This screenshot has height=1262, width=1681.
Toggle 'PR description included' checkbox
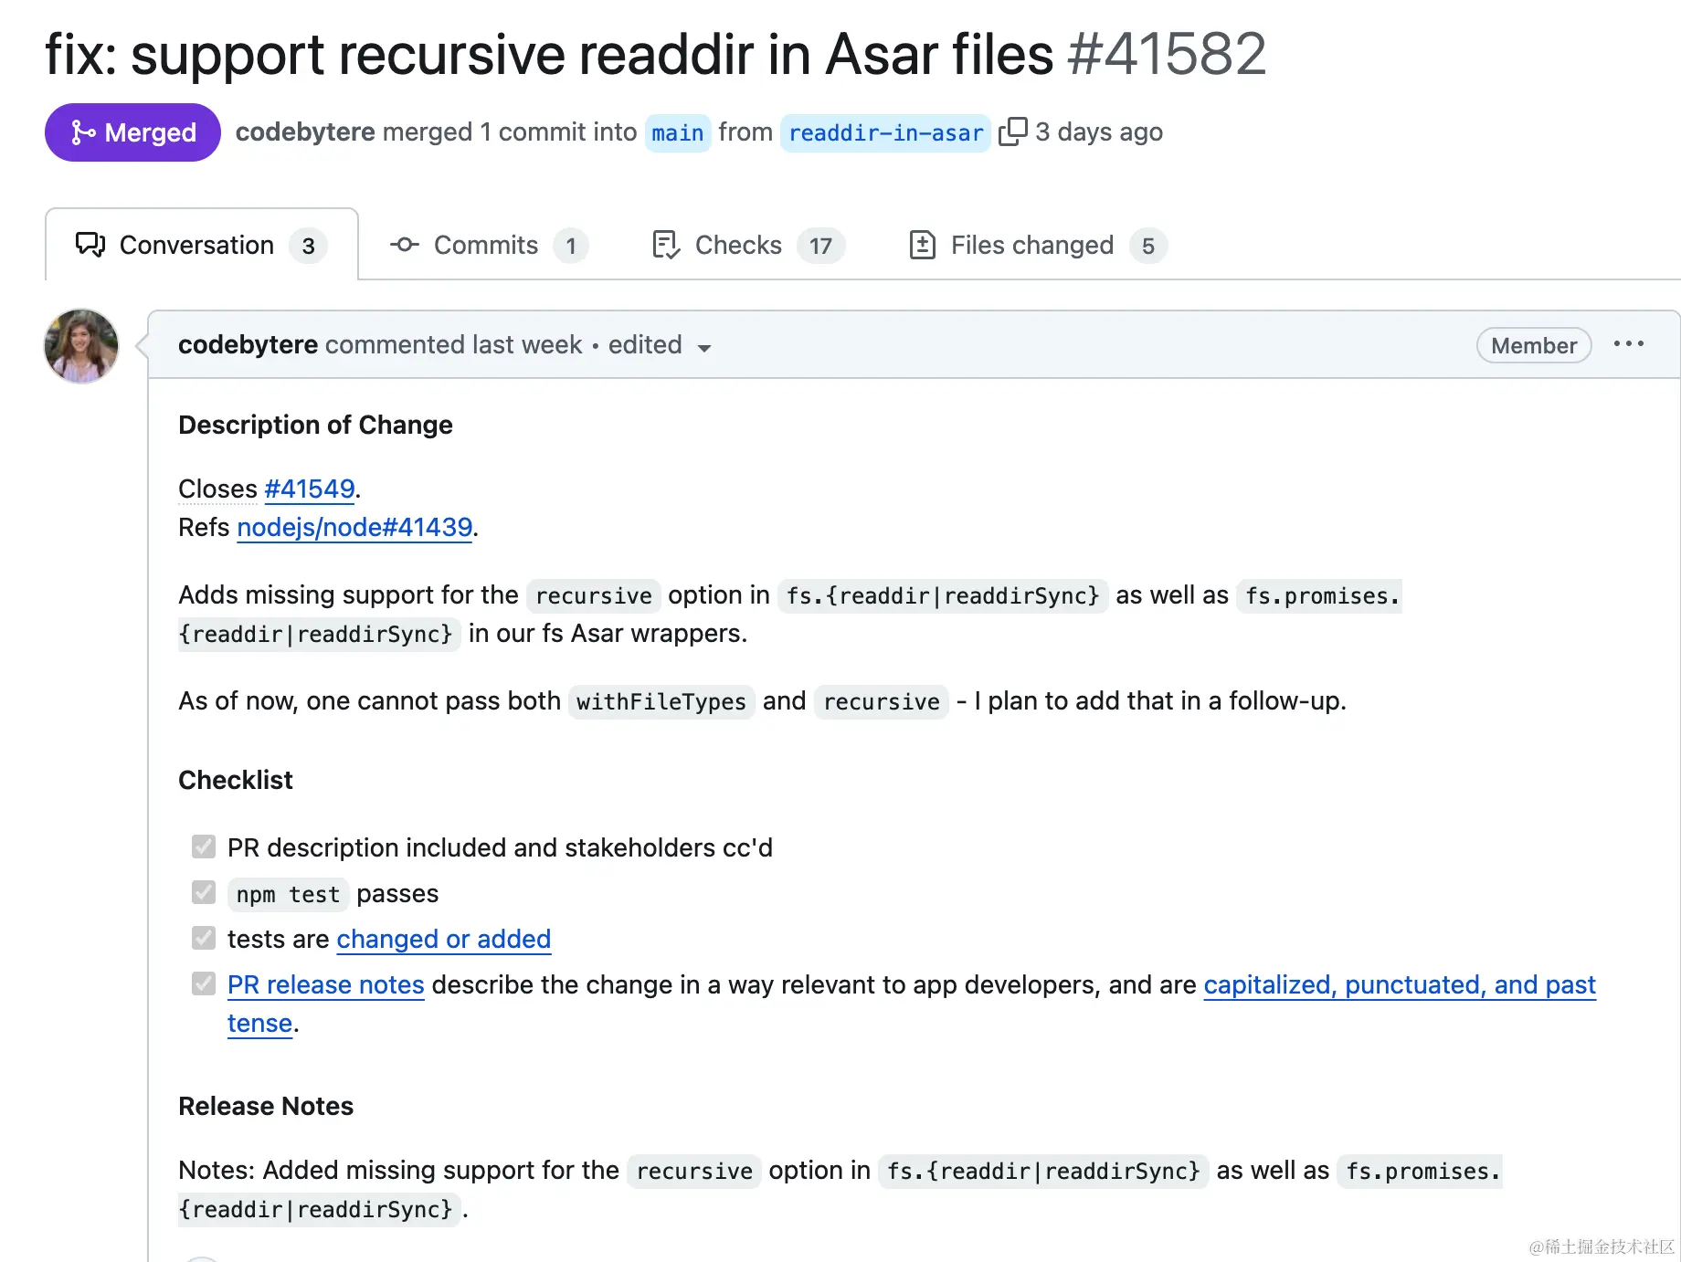(204, 847)
